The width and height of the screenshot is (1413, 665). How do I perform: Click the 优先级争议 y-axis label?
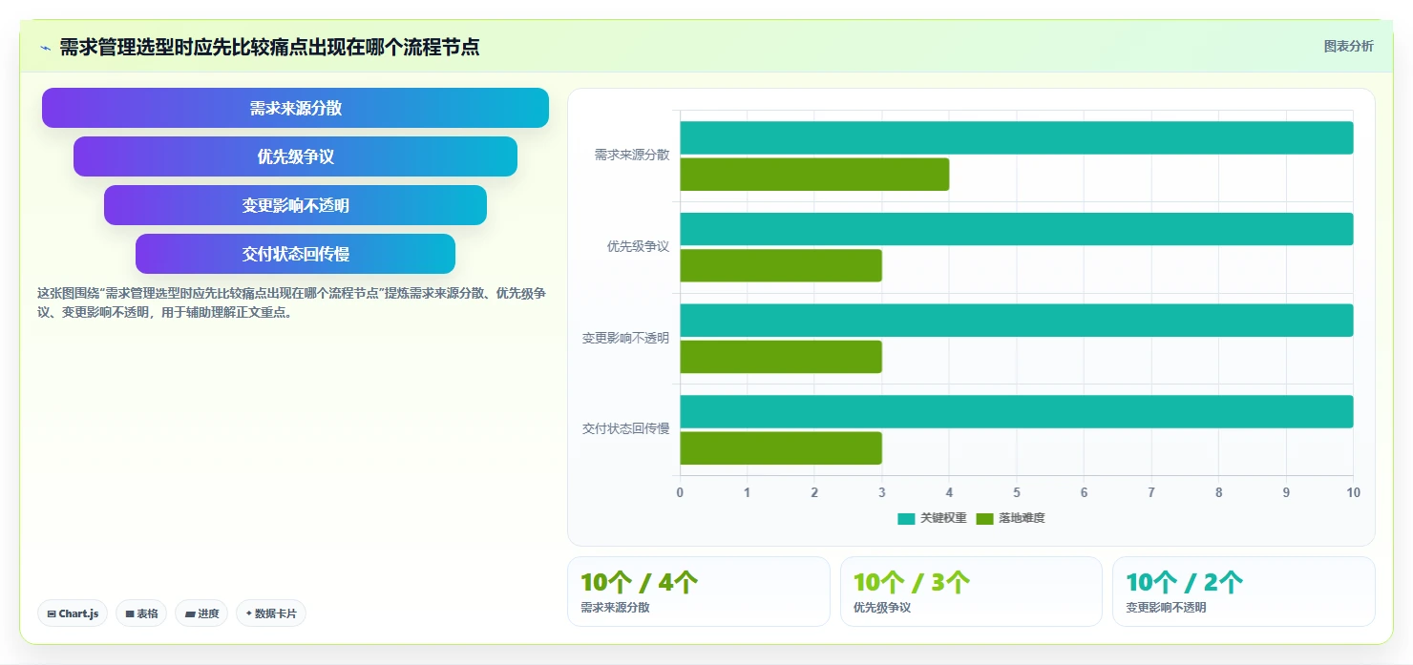(638, 246)
